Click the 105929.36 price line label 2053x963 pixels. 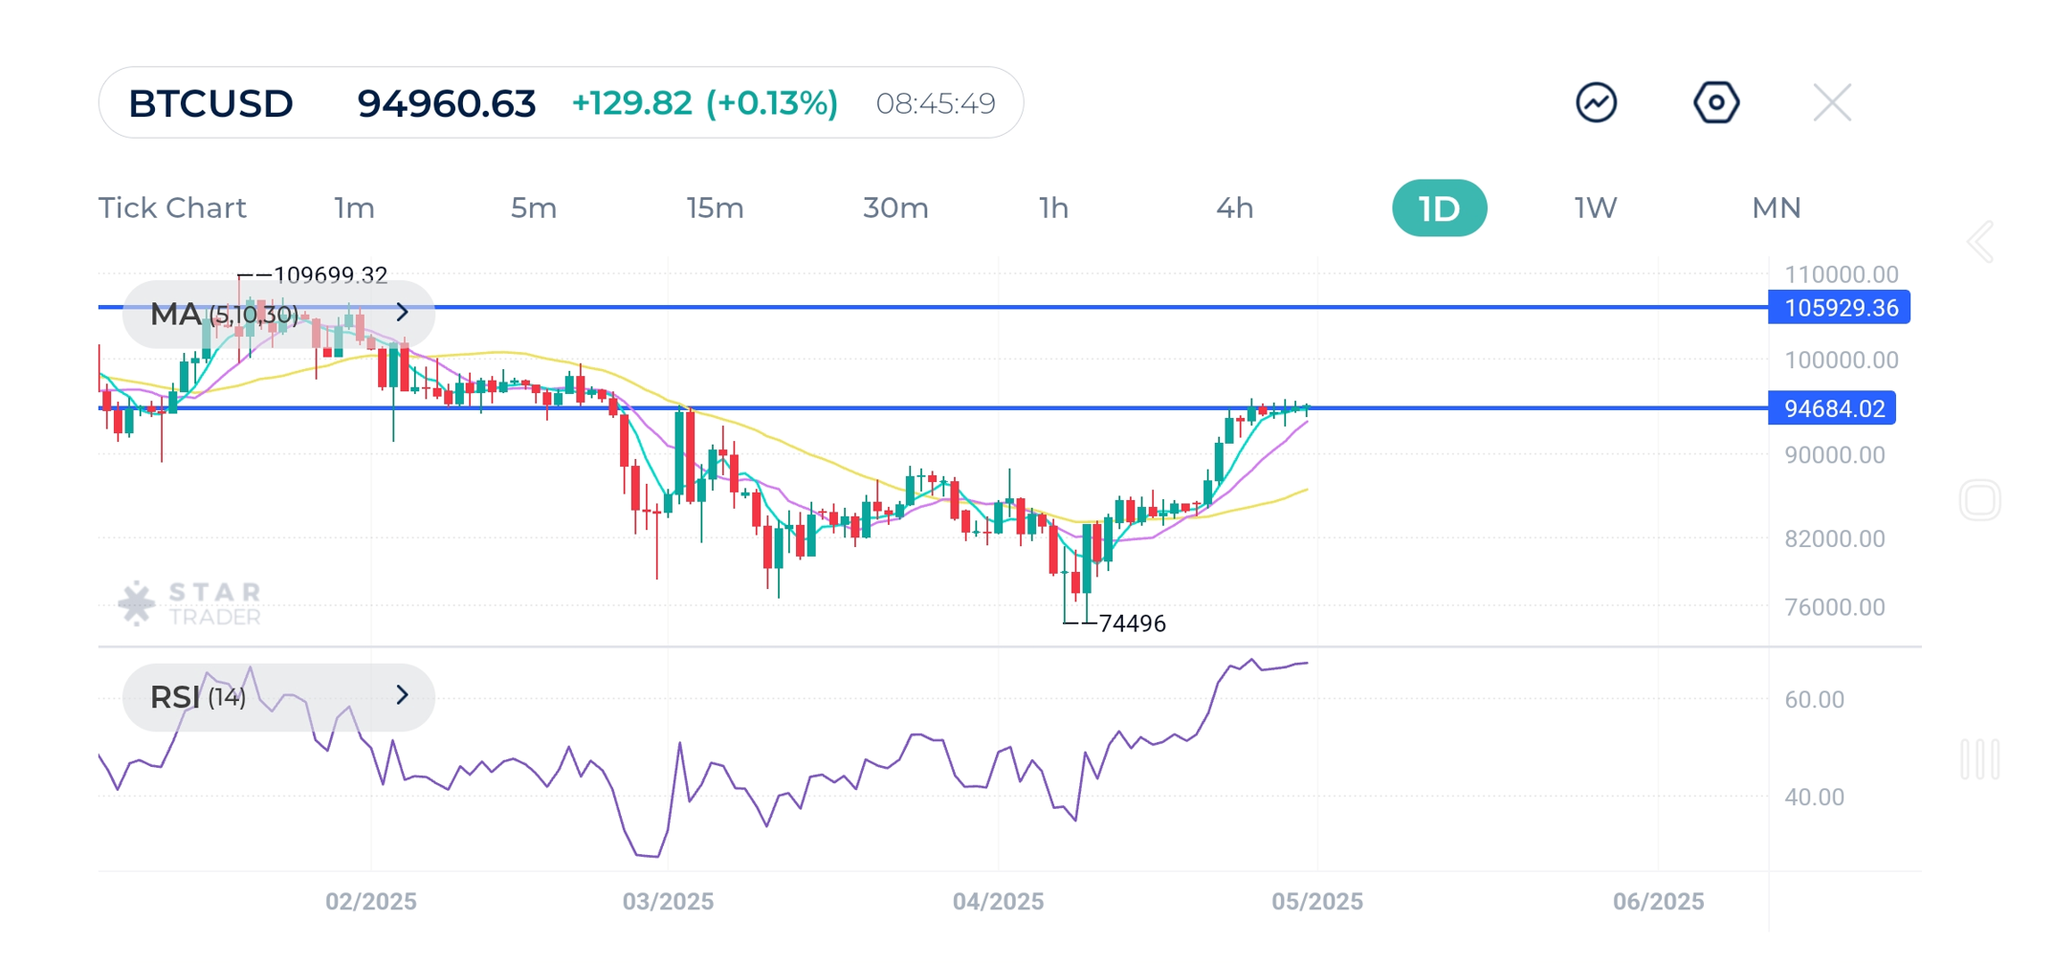1839,308
